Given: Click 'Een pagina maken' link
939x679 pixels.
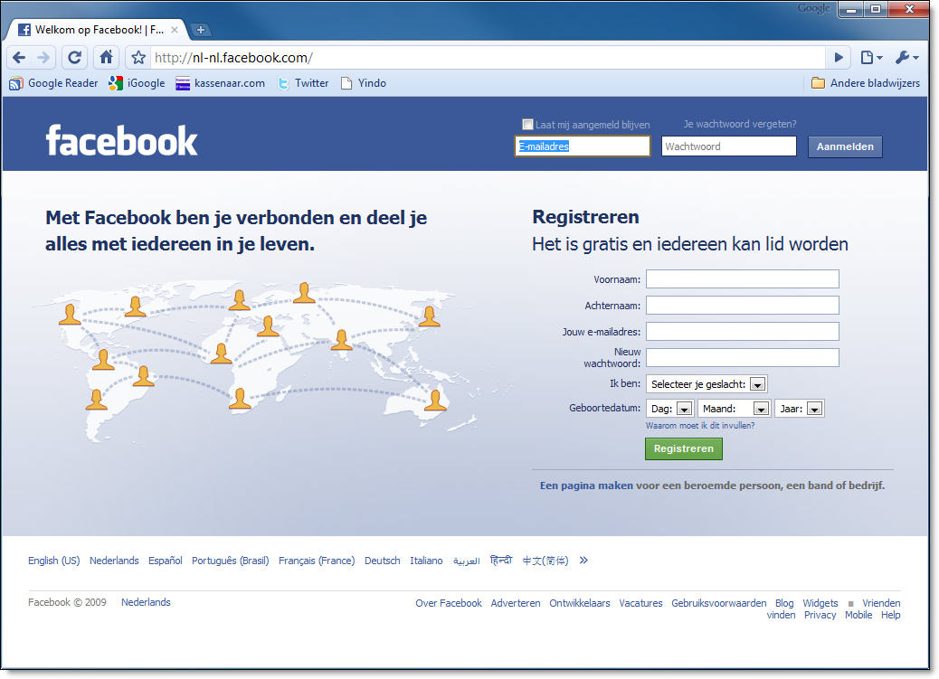Looking at the screenshot, I should [586, 486].
